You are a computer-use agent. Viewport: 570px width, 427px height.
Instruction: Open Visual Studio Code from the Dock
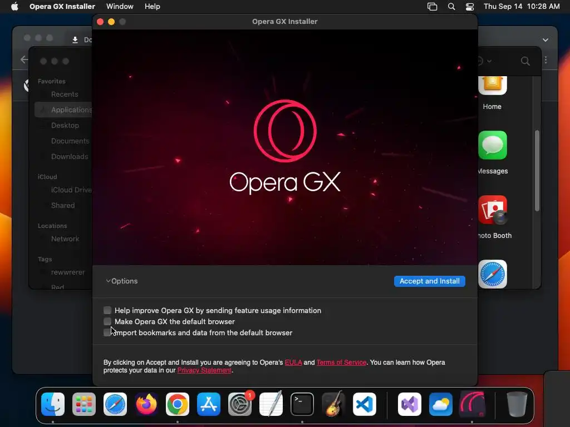[365, 404]
